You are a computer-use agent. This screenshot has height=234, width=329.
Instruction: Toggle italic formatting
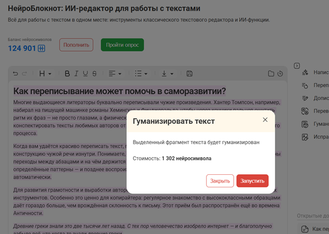click(x=77, y=73)
